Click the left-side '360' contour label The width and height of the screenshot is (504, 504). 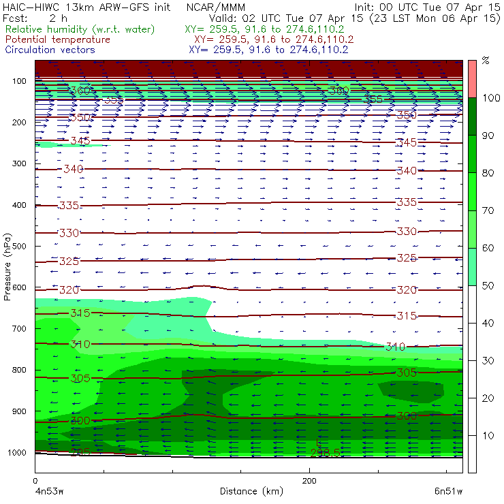80,91
